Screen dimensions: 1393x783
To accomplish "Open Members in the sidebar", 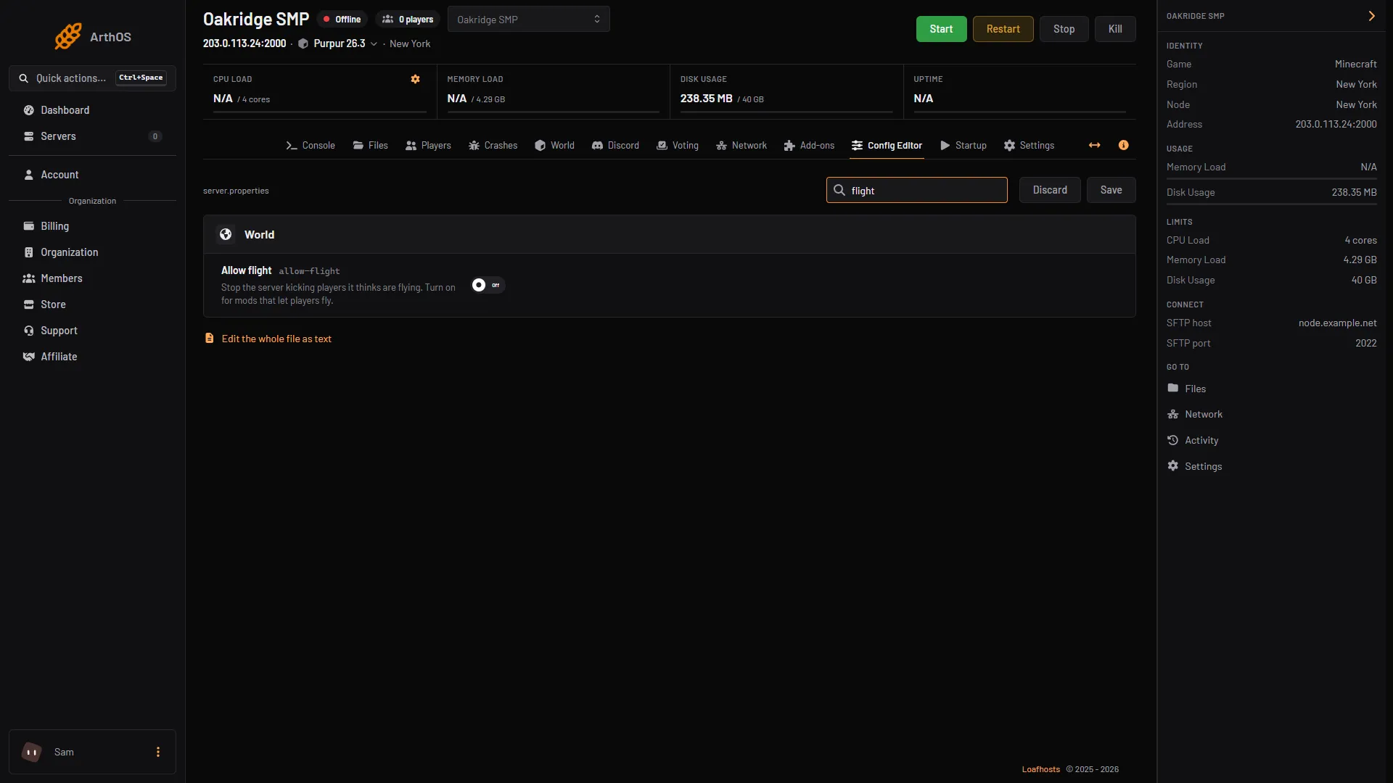I will point(92,278).
